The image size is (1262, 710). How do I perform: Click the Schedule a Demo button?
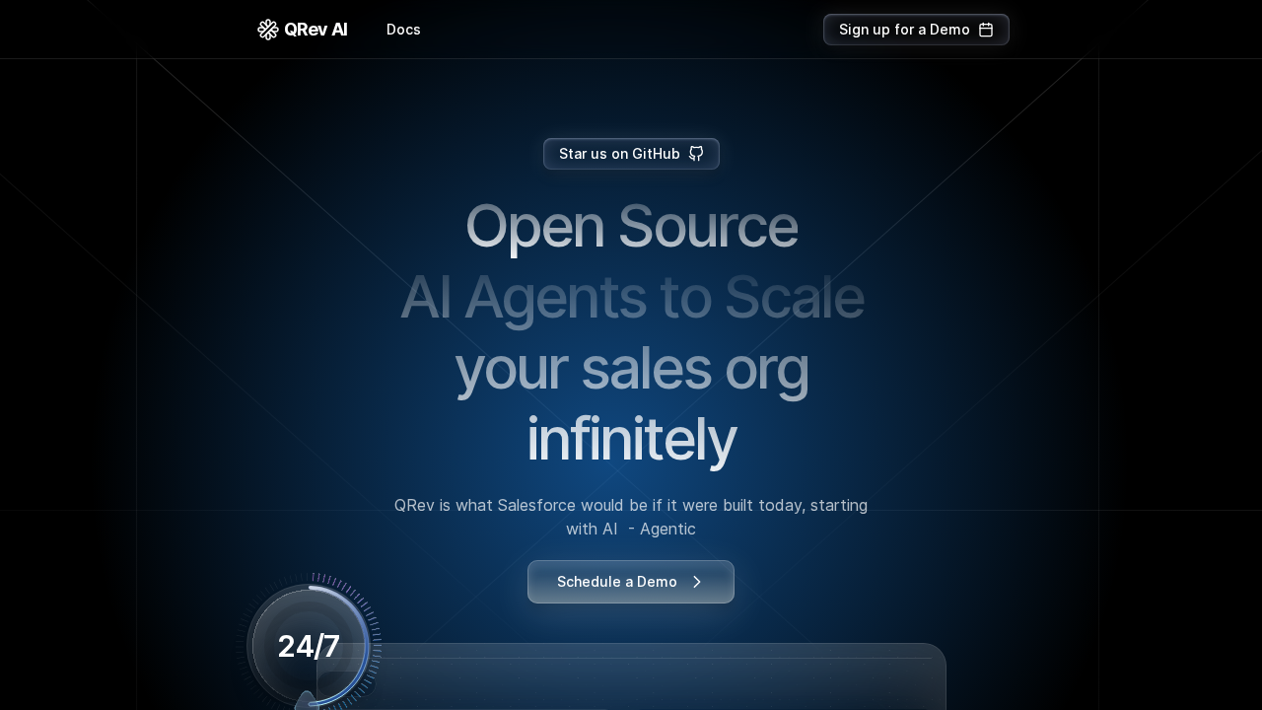(x=630, y=582)
